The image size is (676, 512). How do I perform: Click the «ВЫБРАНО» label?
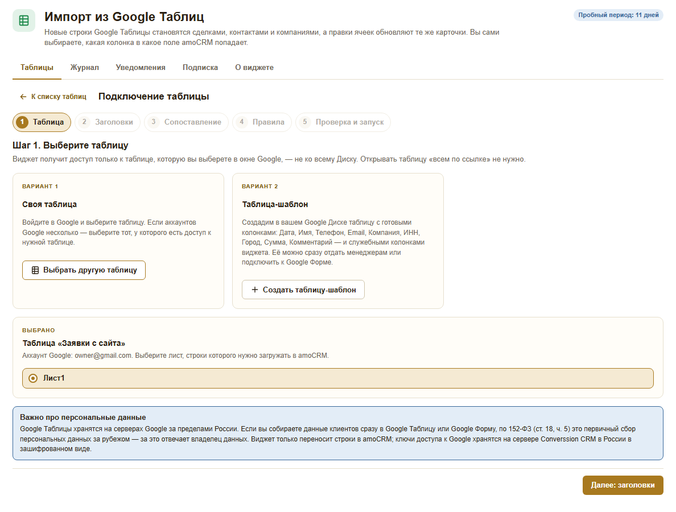pos(39,331)
